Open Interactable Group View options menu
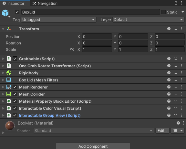Screen dimensions: 186x149 click(182, 115)
